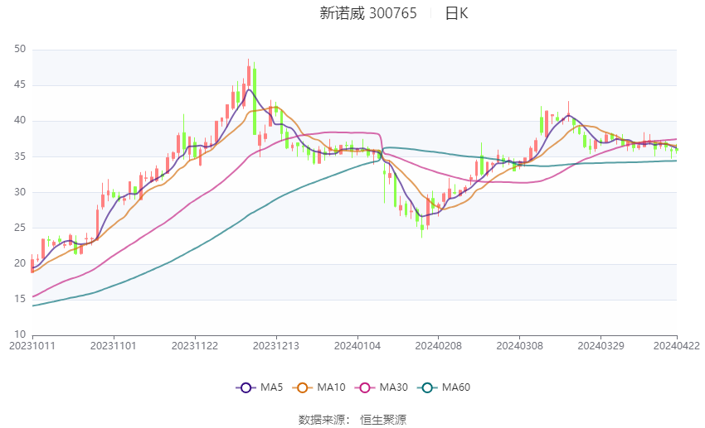
Task: Toggle the MA10 legend marker
Action: [x=302, y=387]
